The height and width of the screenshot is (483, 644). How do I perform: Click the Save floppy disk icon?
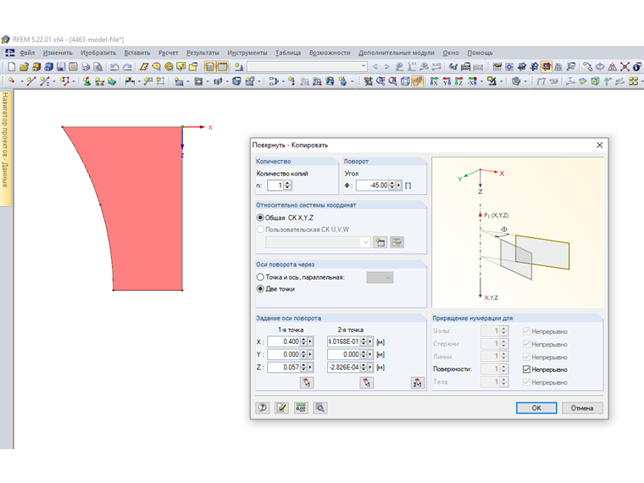click(x=61, y=67)
